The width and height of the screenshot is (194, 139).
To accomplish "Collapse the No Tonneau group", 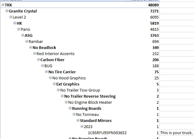I will [74, 114].
